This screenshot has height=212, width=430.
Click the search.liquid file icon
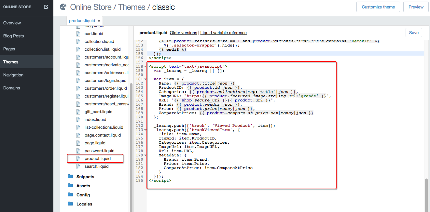(78, 166)
